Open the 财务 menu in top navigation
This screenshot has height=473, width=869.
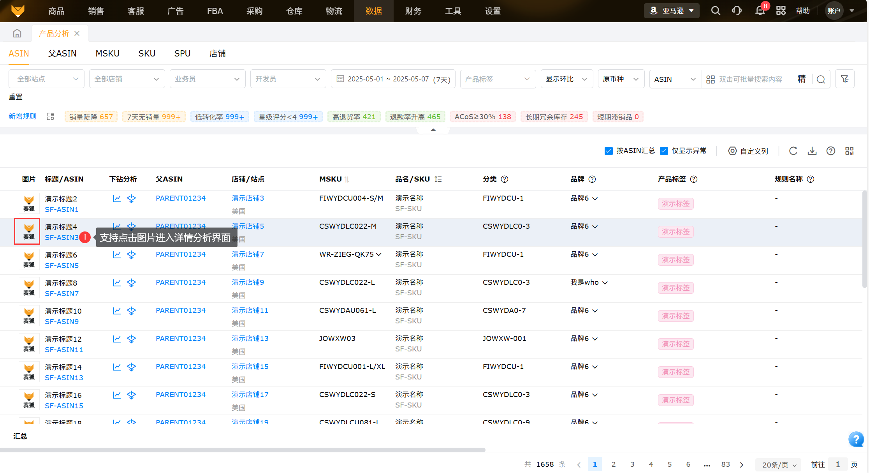(x=413, y=11)
